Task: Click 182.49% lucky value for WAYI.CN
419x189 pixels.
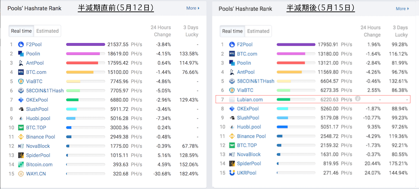Action: click(x=189, y=174)
